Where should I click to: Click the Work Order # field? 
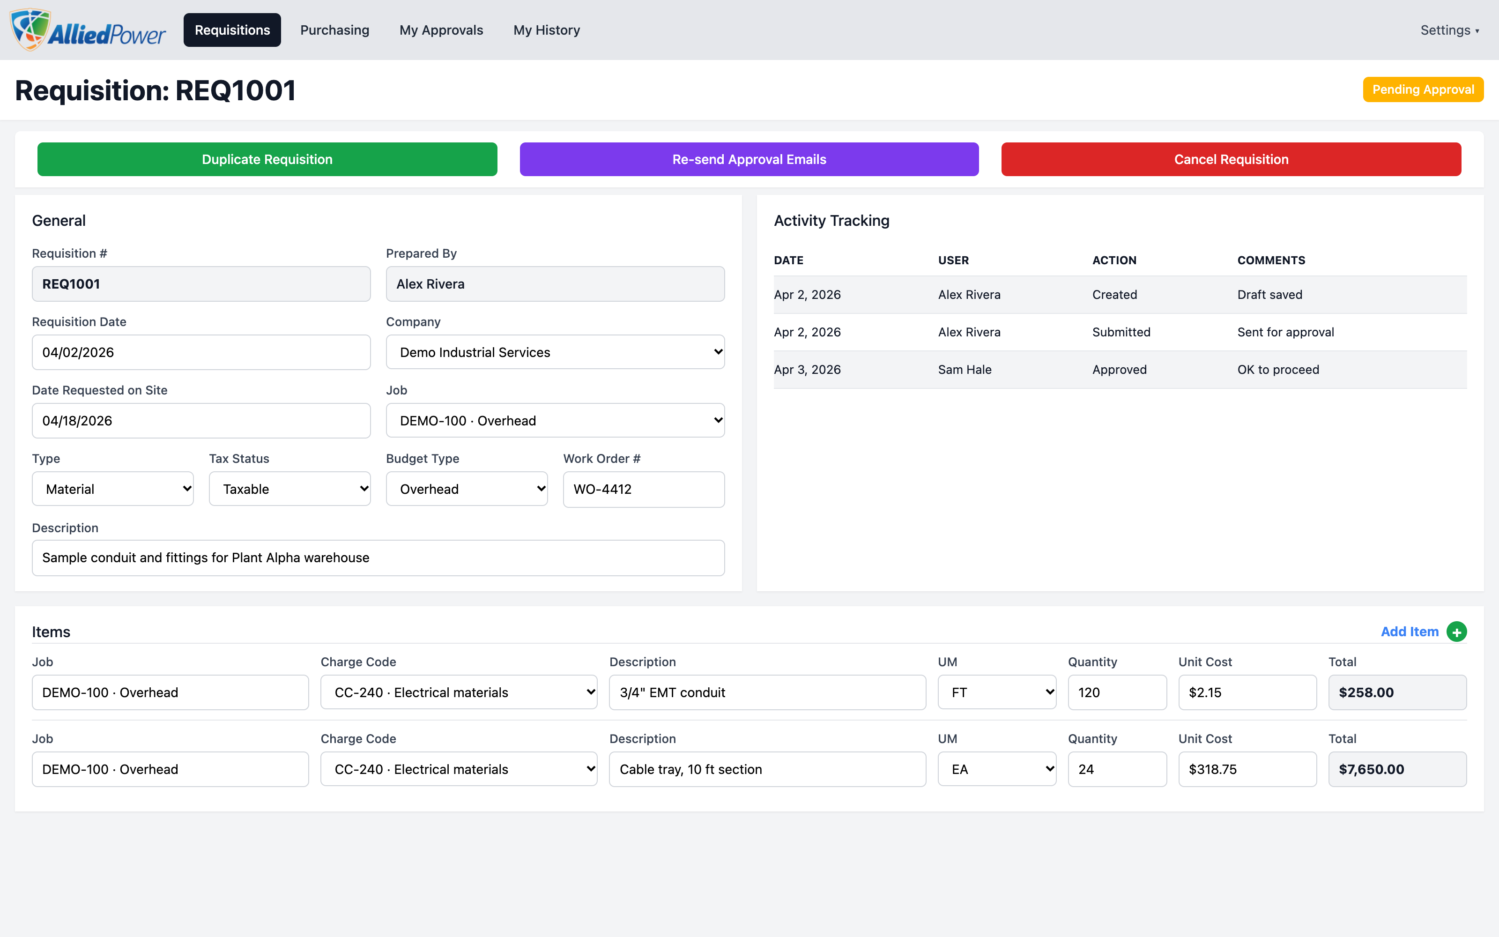click(644, 490)
